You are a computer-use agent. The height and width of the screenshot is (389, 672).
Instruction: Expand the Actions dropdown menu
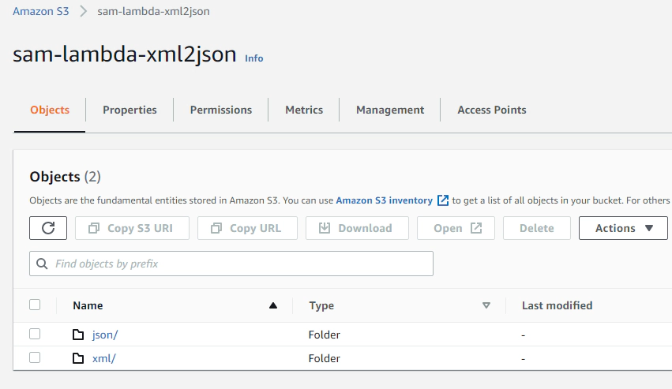point(623,228)
